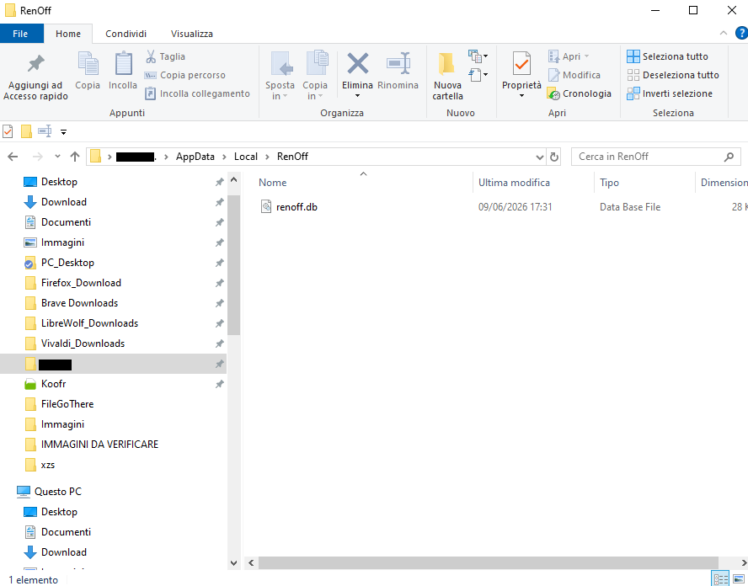748x586 pixels.
Task: Open the xzs folder
Action: [48, 465]
